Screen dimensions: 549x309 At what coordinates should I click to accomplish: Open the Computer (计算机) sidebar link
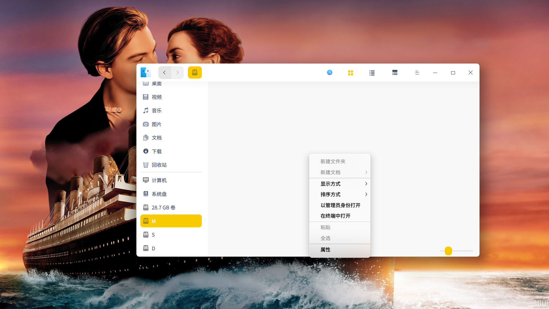pyautogui.click(x=159, y=181)
